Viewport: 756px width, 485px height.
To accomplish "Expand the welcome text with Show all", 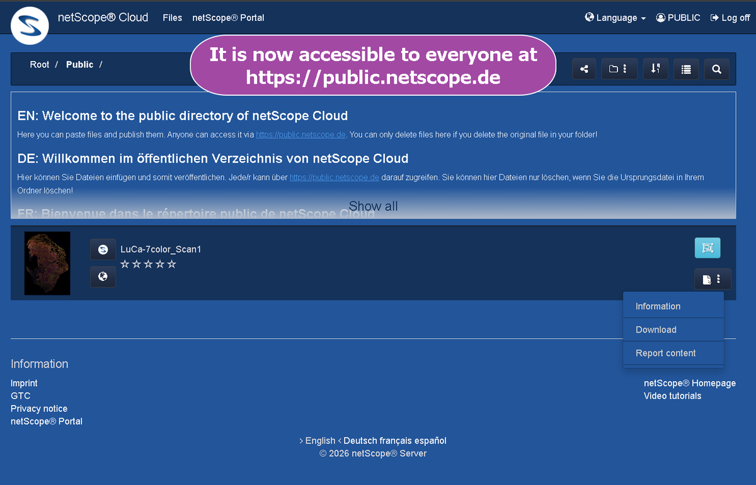I will click(373, 206).
